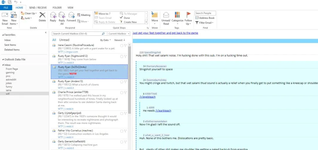Switch to the VIEW tab
This screenshot has height=150, width=318.
tap(71, 8)
